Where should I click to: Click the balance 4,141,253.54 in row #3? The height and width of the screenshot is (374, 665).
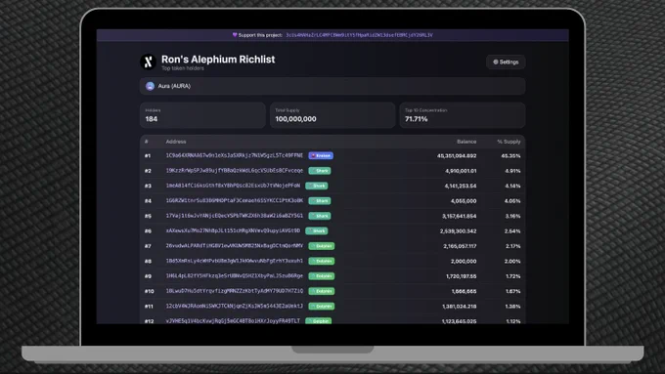point(461,186)
